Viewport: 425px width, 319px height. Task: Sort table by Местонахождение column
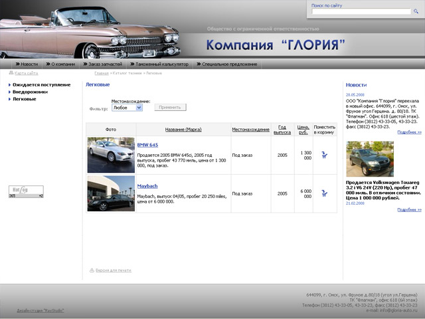pos(251,130)
